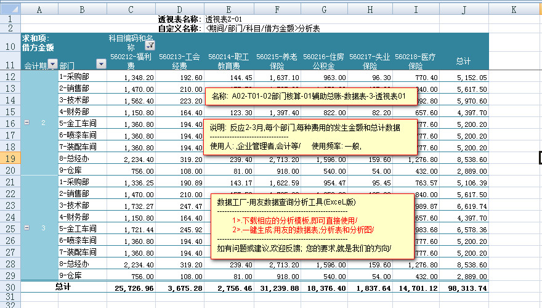The height and width of the screenshot is (308, 542).
Task: Click the 求和项:借方金额 cell
Action: tap(38, 43)
